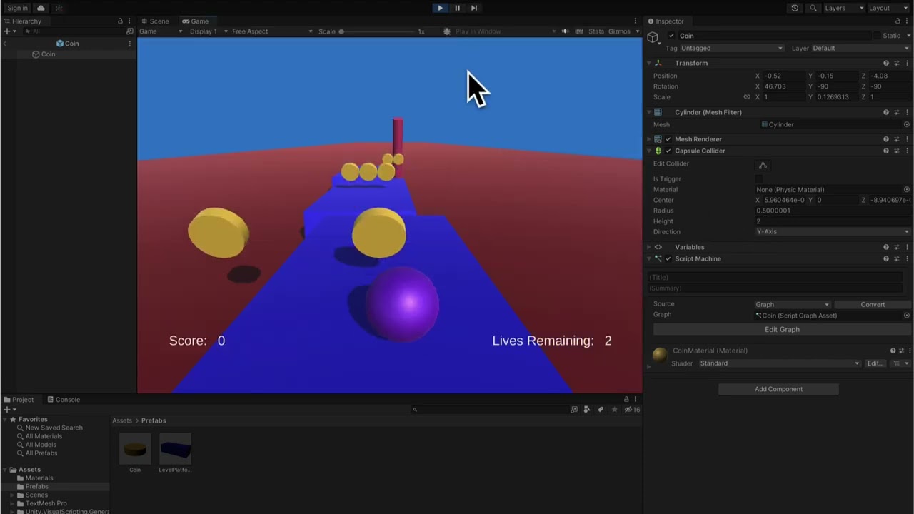Screen dimensions: 914x514
Task: Adjust the Game view Scale slider
Action: (378, 31)
